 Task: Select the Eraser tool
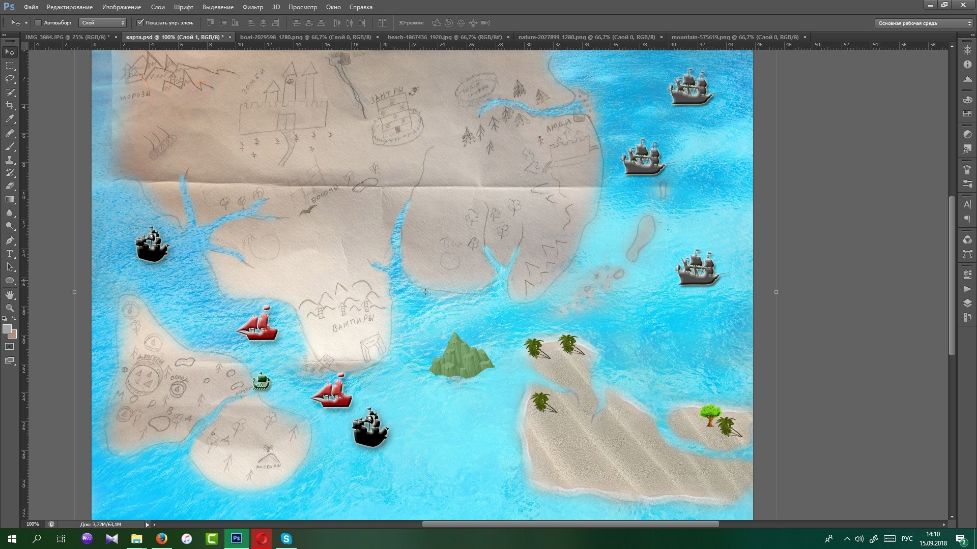pos(10,186)
